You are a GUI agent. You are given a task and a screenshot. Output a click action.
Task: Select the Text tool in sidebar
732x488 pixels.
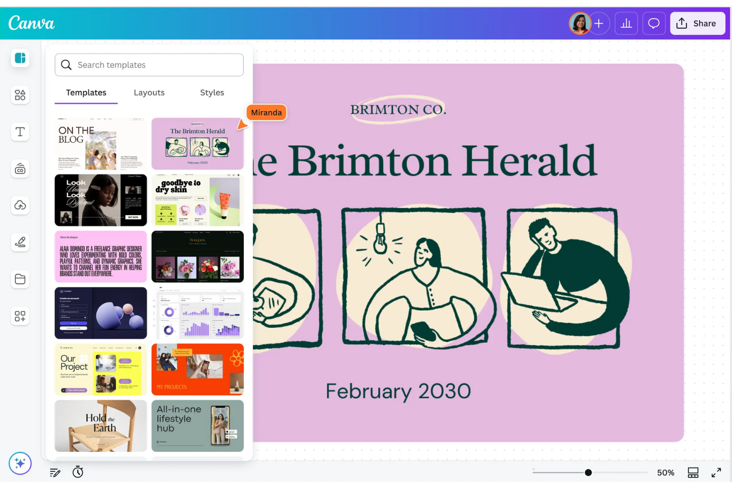[20, 132]
